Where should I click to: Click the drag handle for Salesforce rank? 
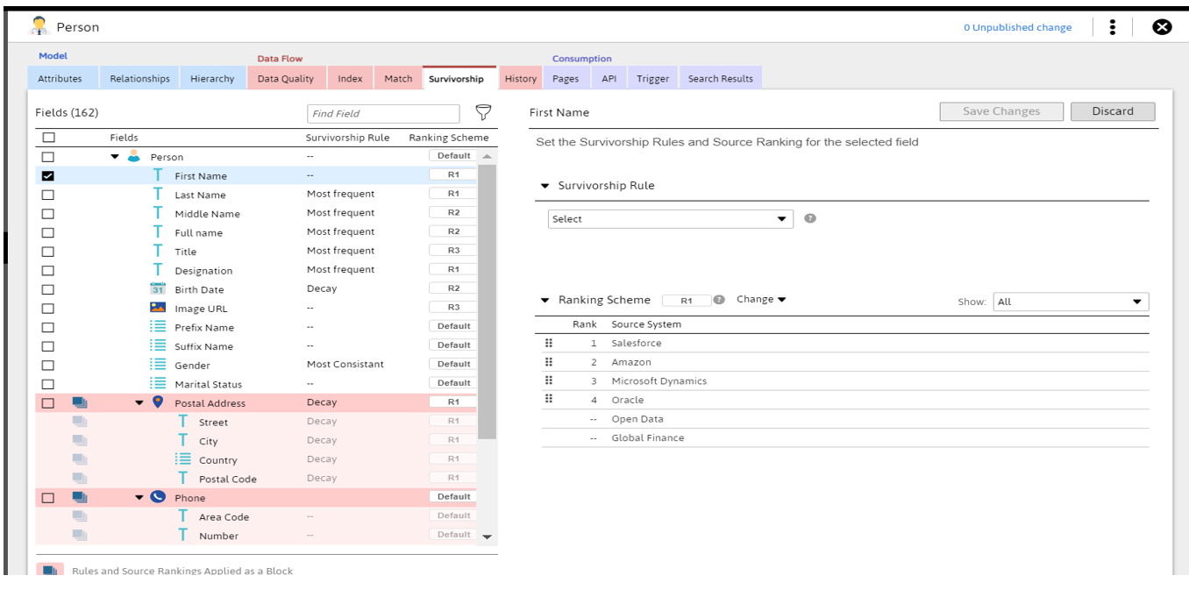[549, 343]
